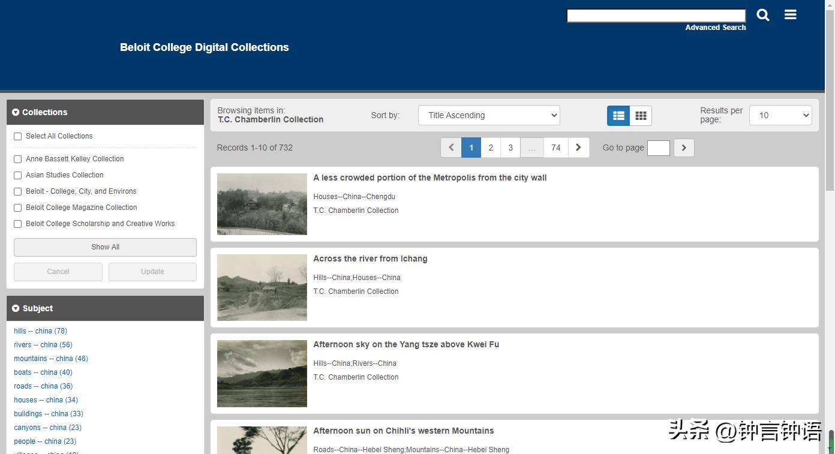This screenshot has width=835, height=454.
Task: Filter by buildings -- china subject
Action: point(49,414)
